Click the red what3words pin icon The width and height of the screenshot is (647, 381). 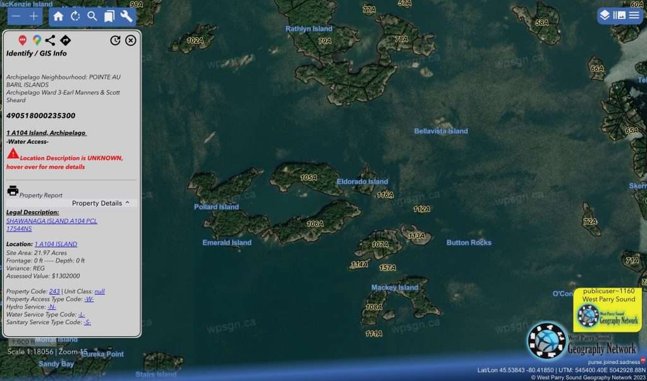tap(23, 40)
